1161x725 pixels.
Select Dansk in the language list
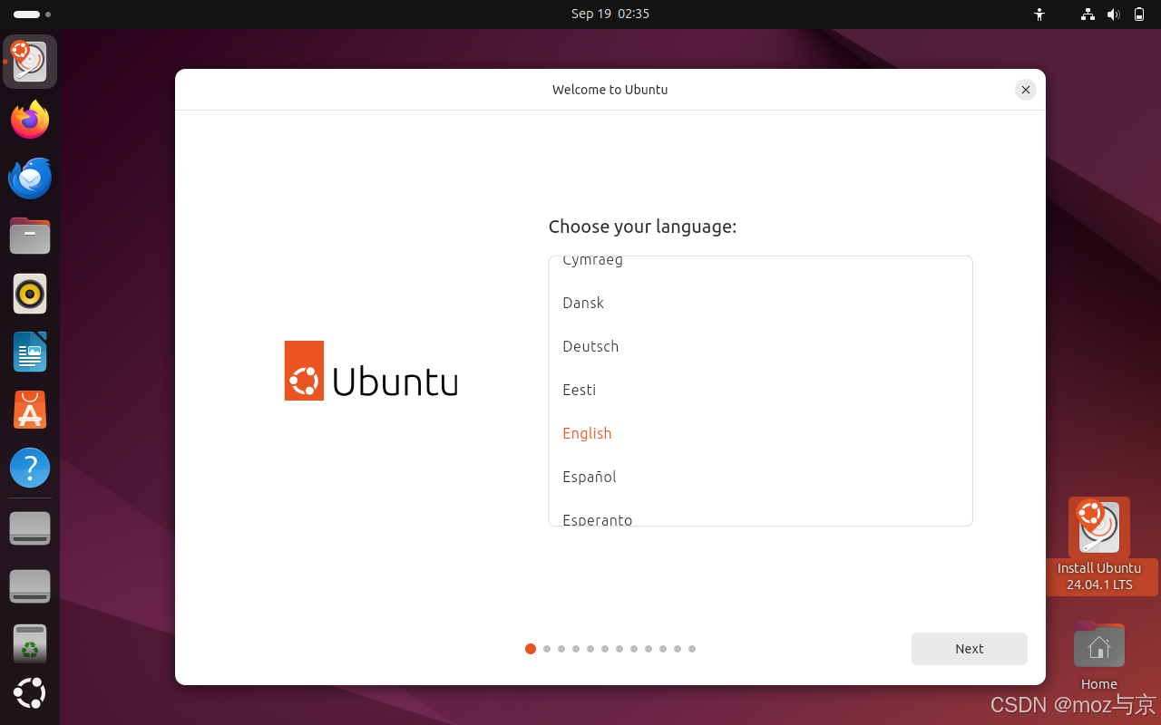583,303
